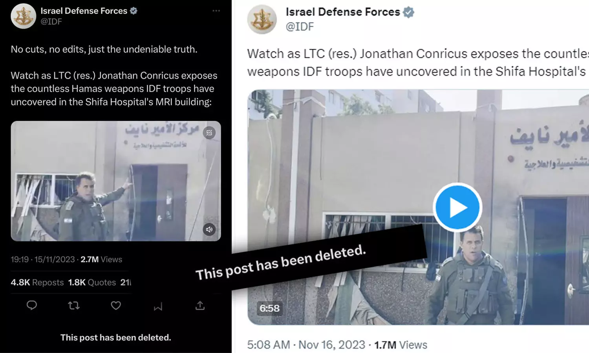Click the share upload icon
This screenshot has height=353, width=589.
(200, 305)
